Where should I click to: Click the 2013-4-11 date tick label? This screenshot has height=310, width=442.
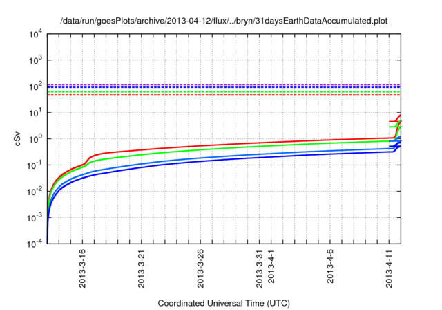[390, 268]
